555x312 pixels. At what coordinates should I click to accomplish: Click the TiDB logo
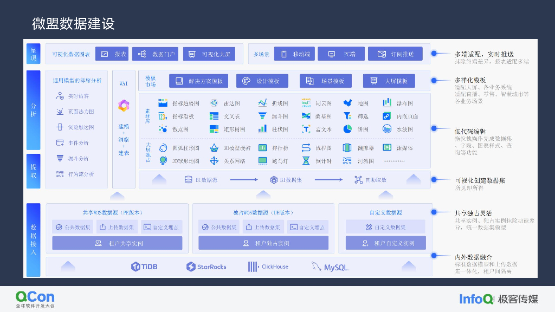144,266
